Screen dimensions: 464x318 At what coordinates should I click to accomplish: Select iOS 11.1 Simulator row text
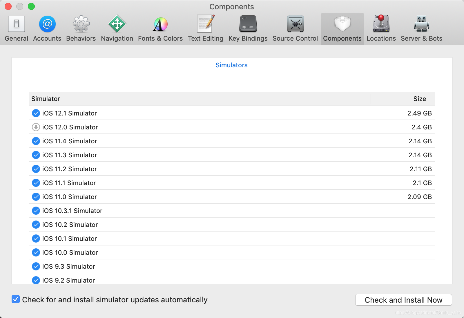(x=69, y=183)
